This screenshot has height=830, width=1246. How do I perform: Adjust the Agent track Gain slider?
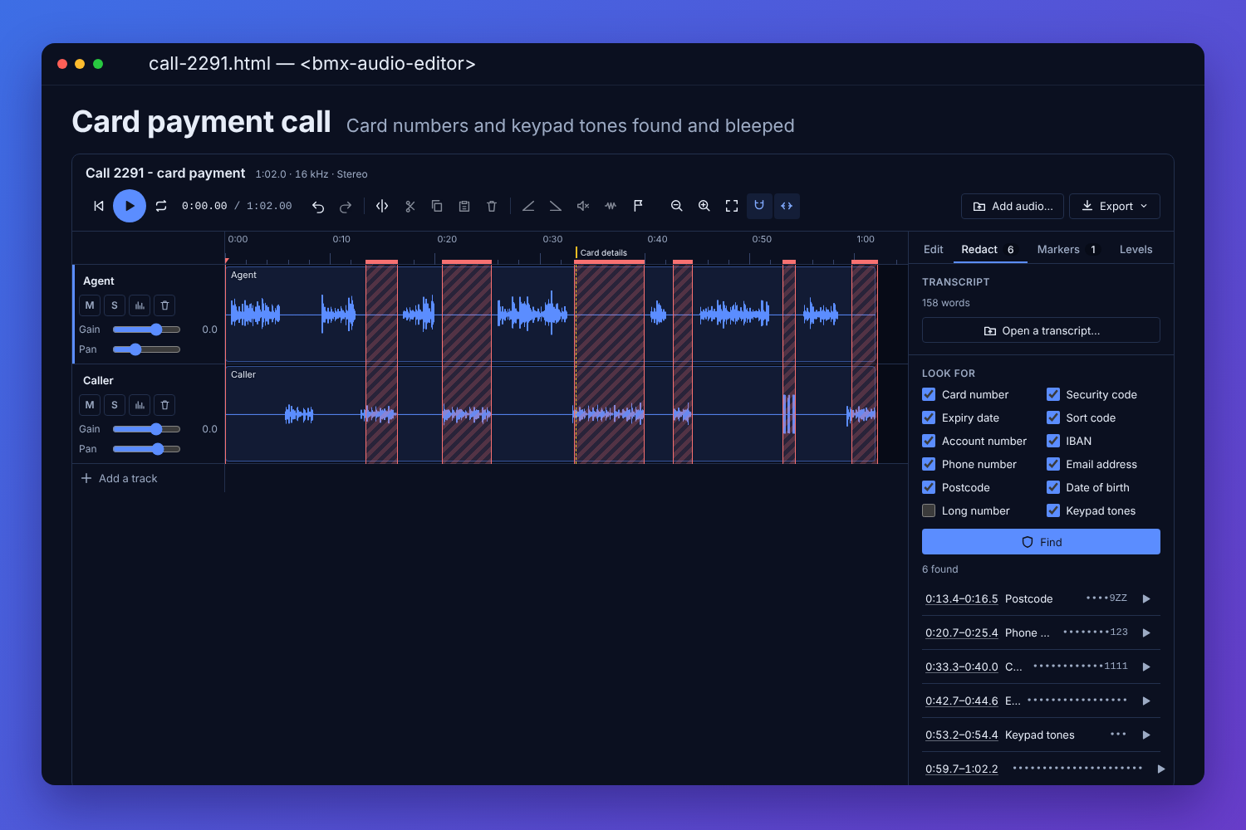pyautogui.click(x=146, y=330)
